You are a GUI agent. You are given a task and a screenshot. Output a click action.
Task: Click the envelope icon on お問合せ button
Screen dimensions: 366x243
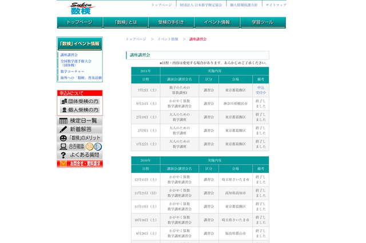click(63, 163)
